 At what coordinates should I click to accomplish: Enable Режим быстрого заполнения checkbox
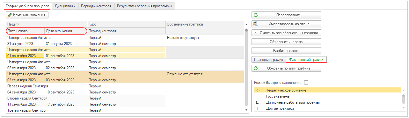point(306,83)
